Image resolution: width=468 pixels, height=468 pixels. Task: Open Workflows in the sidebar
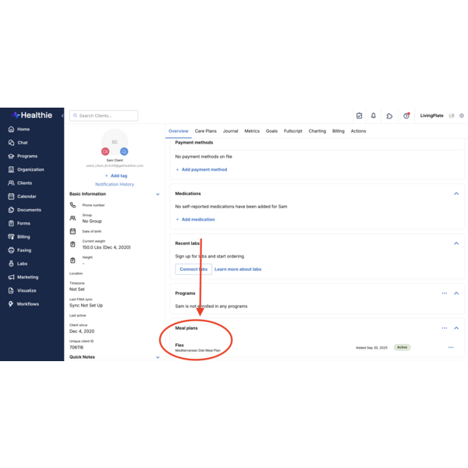coord(27,303)
